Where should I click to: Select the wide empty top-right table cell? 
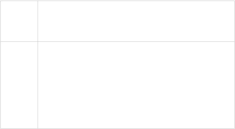tap(136, 21)
